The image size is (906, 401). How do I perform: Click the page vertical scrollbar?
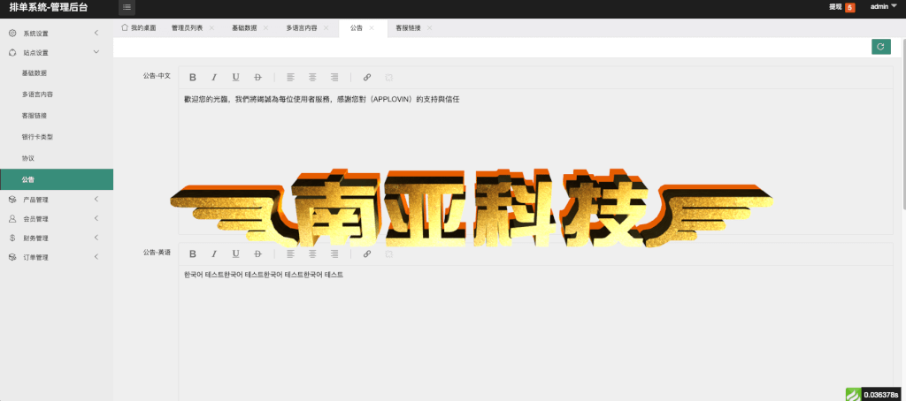(903, 124)
